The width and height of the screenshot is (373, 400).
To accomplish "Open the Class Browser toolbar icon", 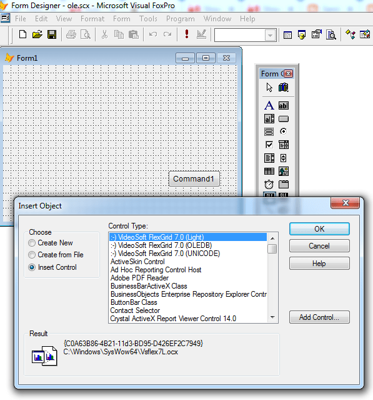I will coord(351,34).
